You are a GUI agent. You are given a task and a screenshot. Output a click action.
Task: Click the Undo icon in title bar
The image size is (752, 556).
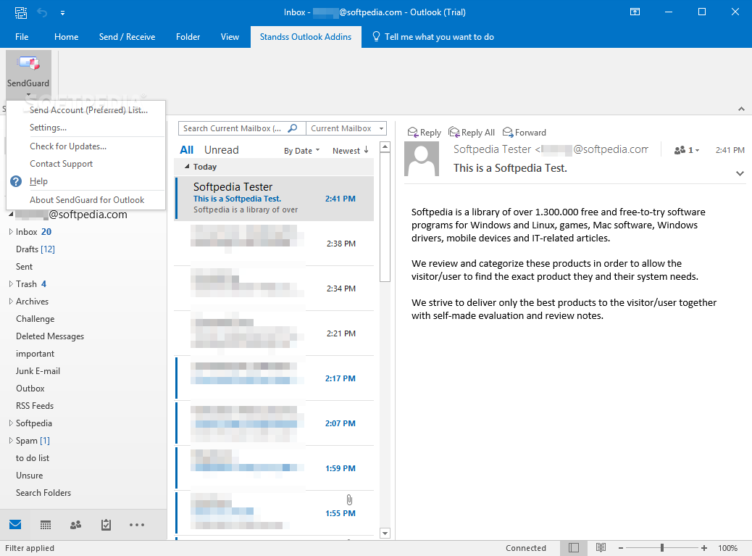pos(42,12)
